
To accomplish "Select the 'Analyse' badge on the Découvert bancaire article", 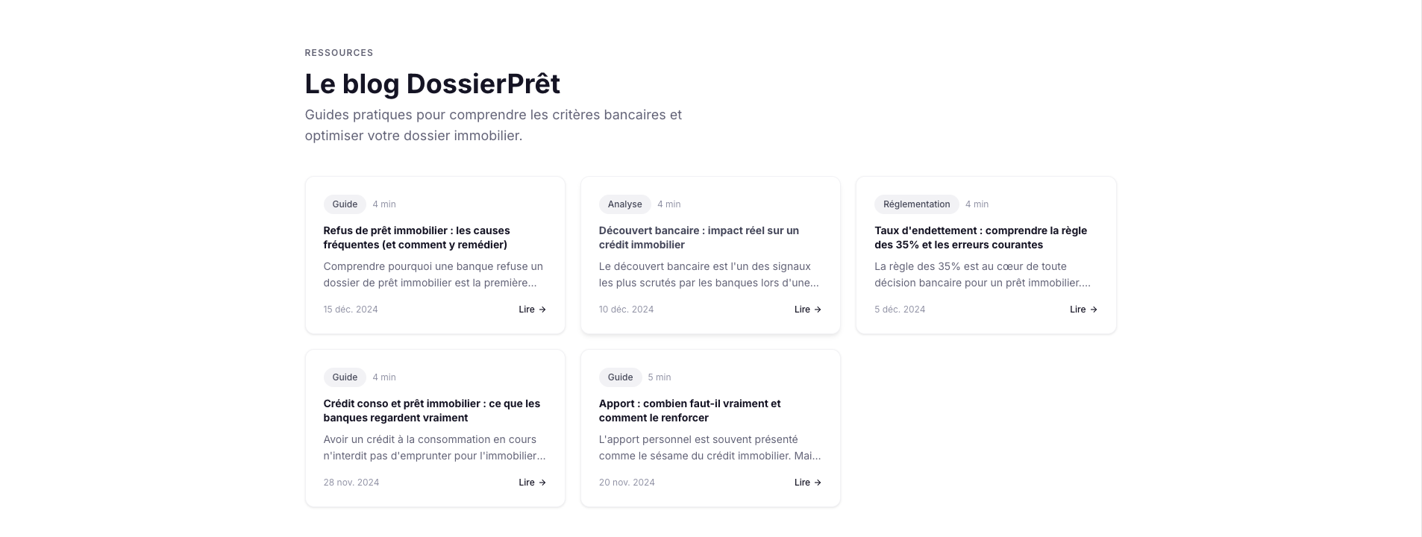I will [624, 204].
